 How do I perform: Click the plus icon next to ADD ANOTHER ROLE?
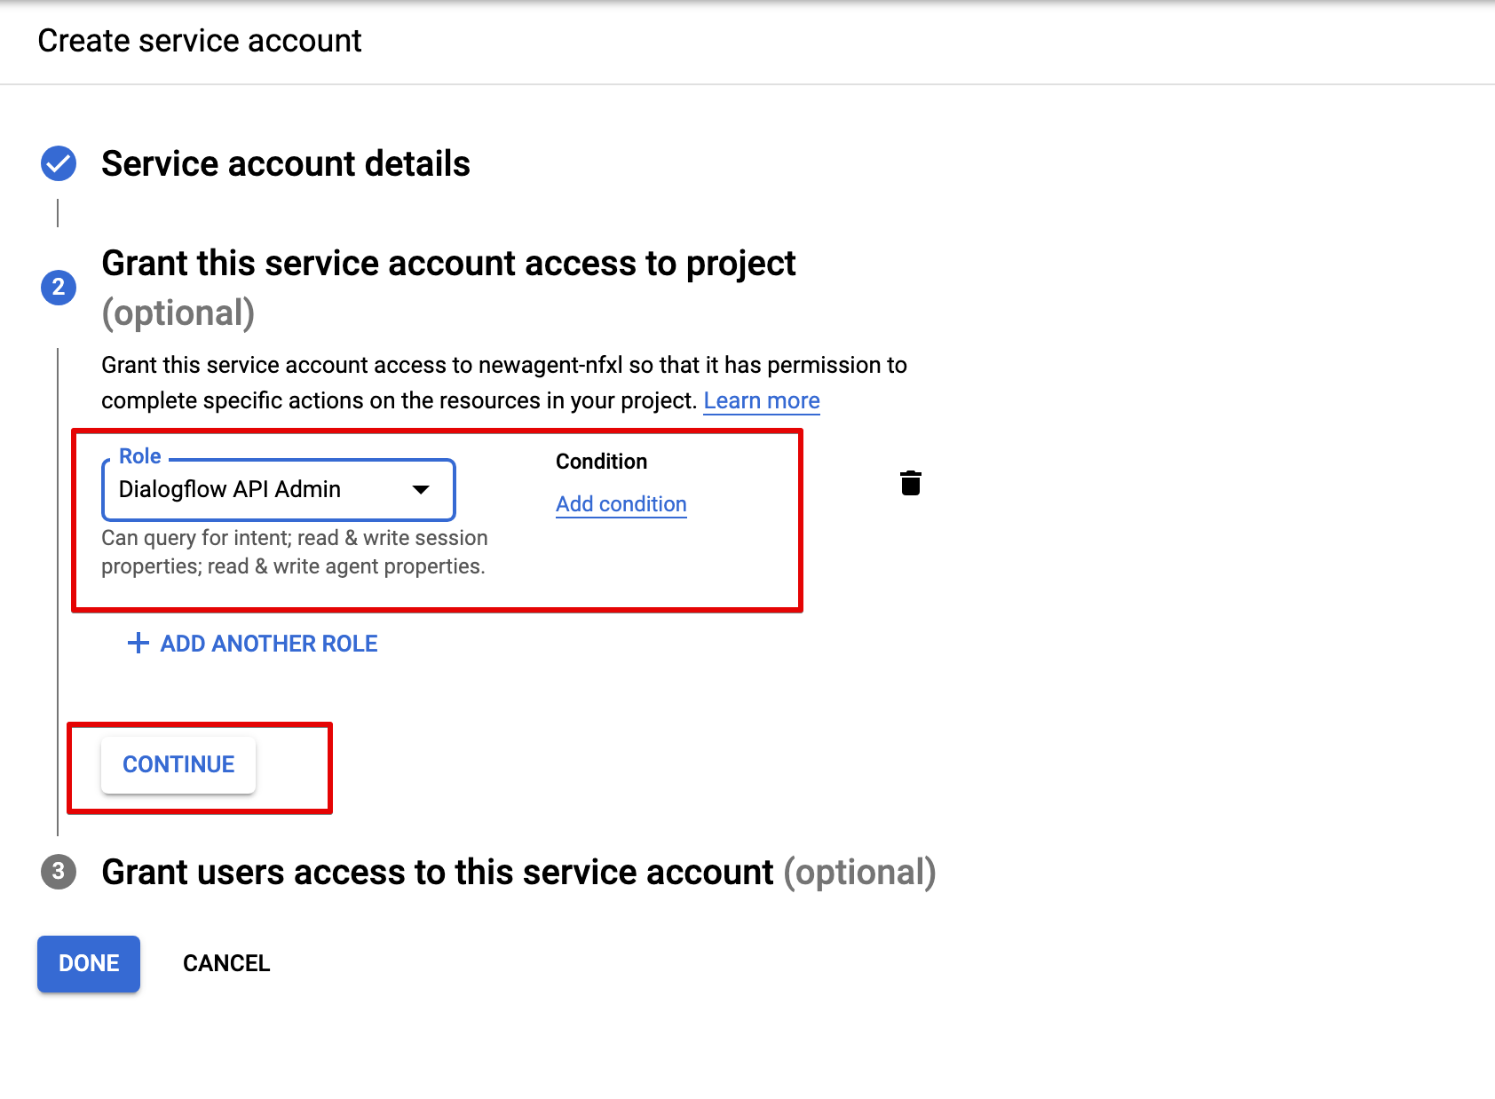tap(138, 643)
